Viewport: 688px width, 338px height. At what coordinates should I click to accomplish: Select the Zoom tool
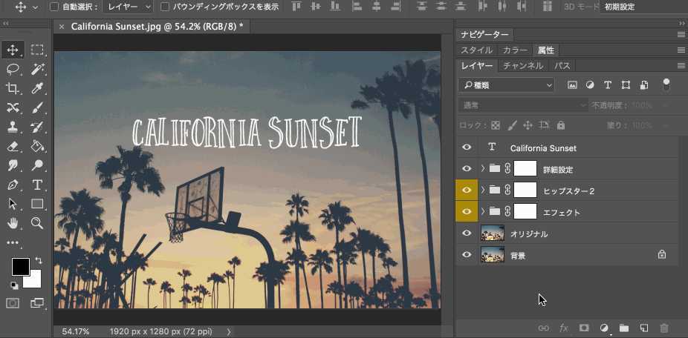coord(37,223)
